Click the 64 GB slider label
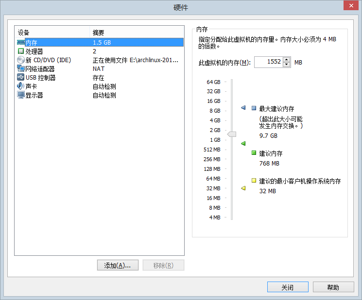Screen dimensions: 362x300 (x=213, y=82)
